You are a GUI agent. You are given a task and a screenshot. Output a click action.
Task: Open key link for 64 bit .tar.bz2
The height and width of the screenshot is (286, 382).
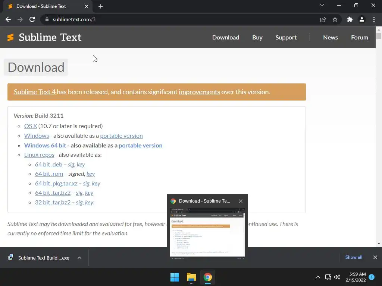[x=89, y=193]
